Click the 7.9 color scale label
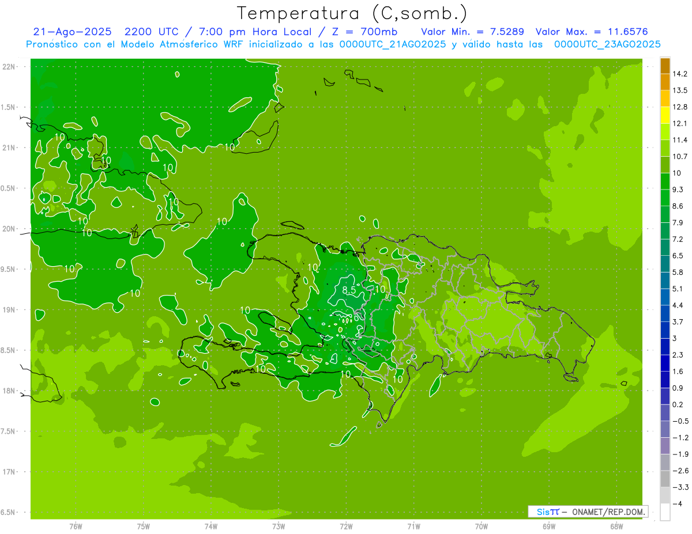The width and height of the screenshot is (692, 534). tap(679, 223)
